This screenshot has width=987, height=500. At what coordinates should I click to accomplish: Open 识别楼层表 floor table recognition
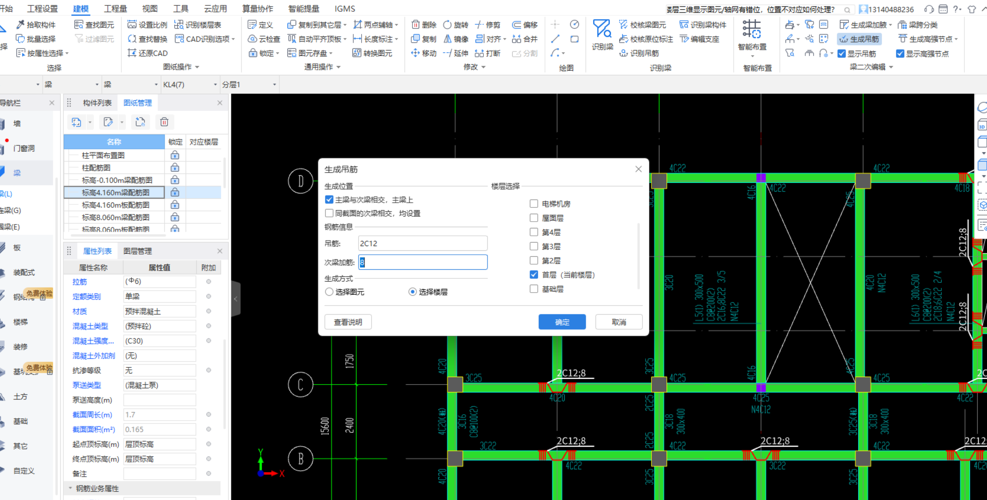(198, 25)
